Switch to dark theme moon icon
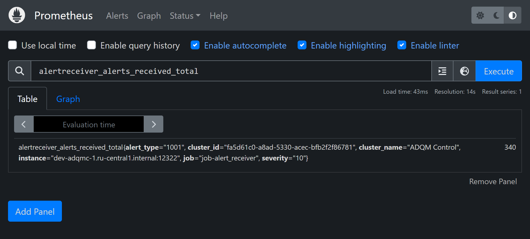This screenshot has width=530, height=239. [x=496, y=15]
